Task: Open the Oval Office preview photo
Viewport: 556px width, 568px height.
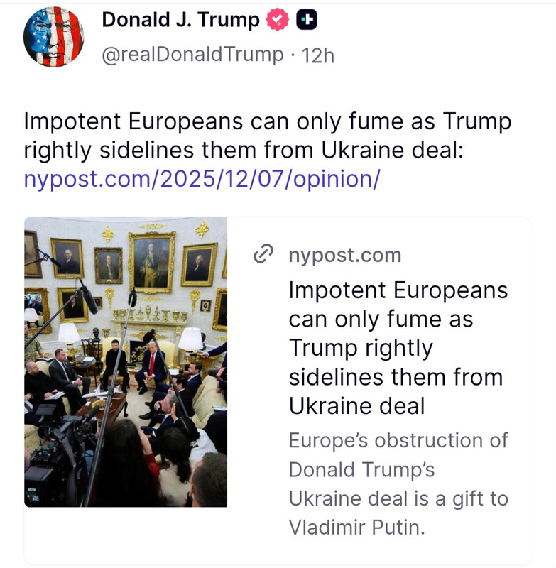Action: coord(126,362)
